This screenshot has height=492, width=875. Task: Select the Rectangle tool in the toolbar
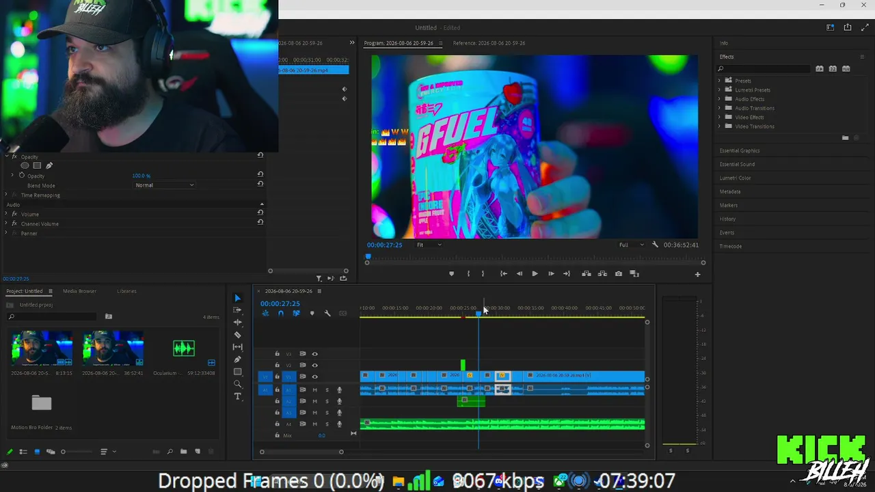[x=237, y=372]
